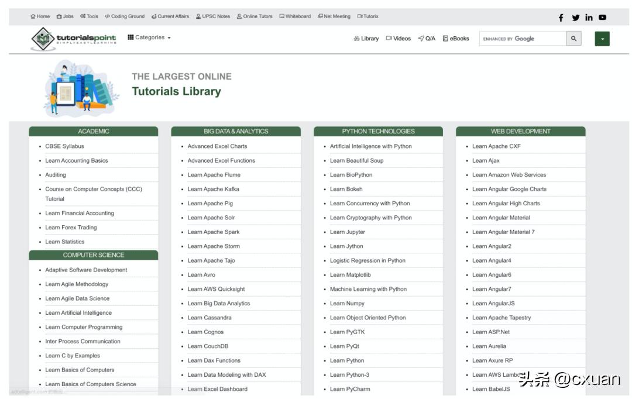Select UPSC Notes in top bar
Screen dimensions: 632x399
click(213, 16)
